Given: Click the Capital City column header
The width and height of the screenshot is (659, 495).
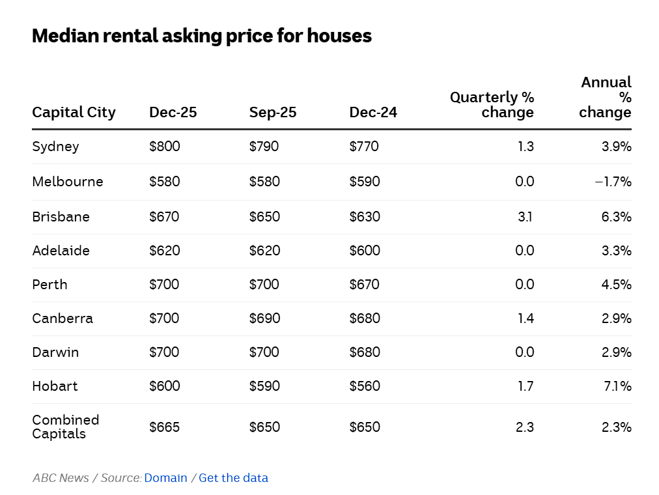Looking at the screenshot, I should click(x=74, y=113).
